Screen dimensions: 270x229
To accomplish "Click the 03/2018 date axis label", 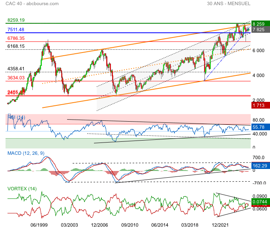I will tap(190, 225).
